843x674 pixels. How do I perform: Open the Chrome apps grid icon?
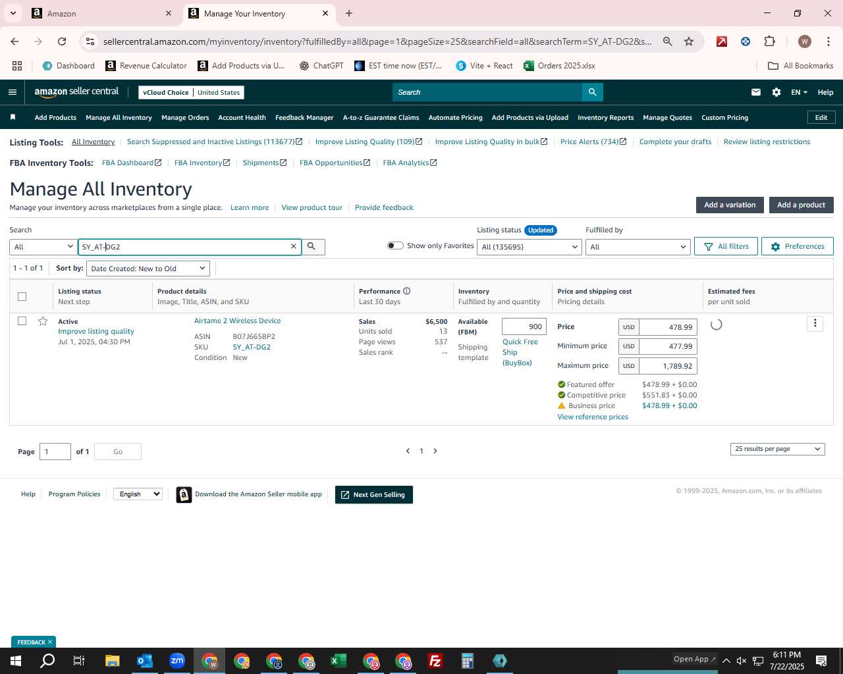tap(17, 66)
